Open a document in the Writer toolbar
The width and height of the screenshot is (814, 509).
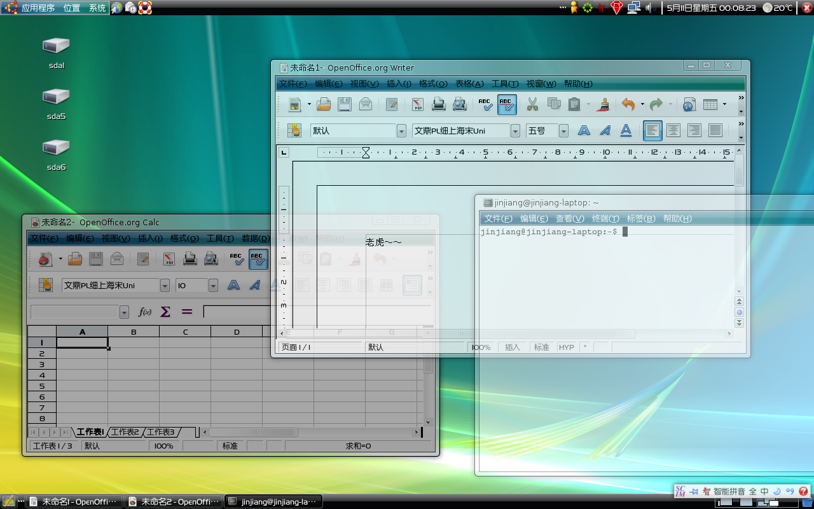point(324,104)
